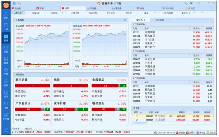Open the 牛牛圈 community sidebar icon
This screenshot has height=137, width=219.
click(x=6, y=117)
